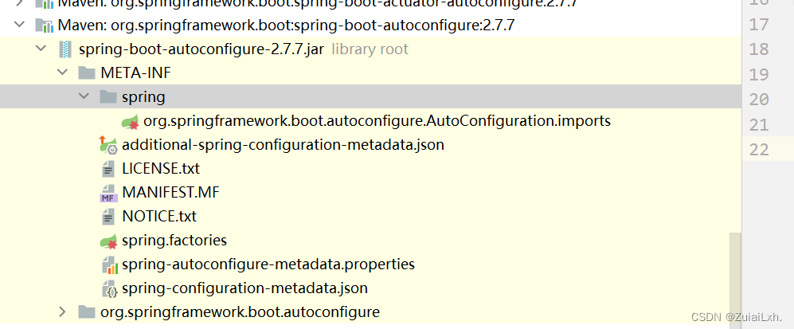Click the JSON icon of spring-configuration-metadata.json
This screenshot has height=329, width=794.
[x=109, y=288]
